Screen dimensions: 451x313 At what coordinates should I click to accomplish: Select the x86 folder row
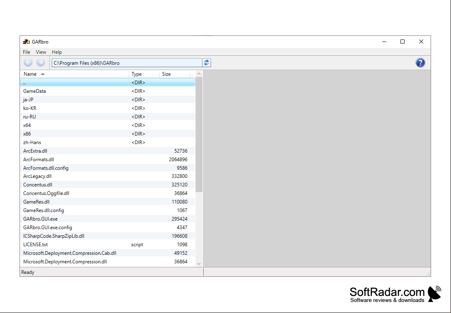click(x=108, y=134)
